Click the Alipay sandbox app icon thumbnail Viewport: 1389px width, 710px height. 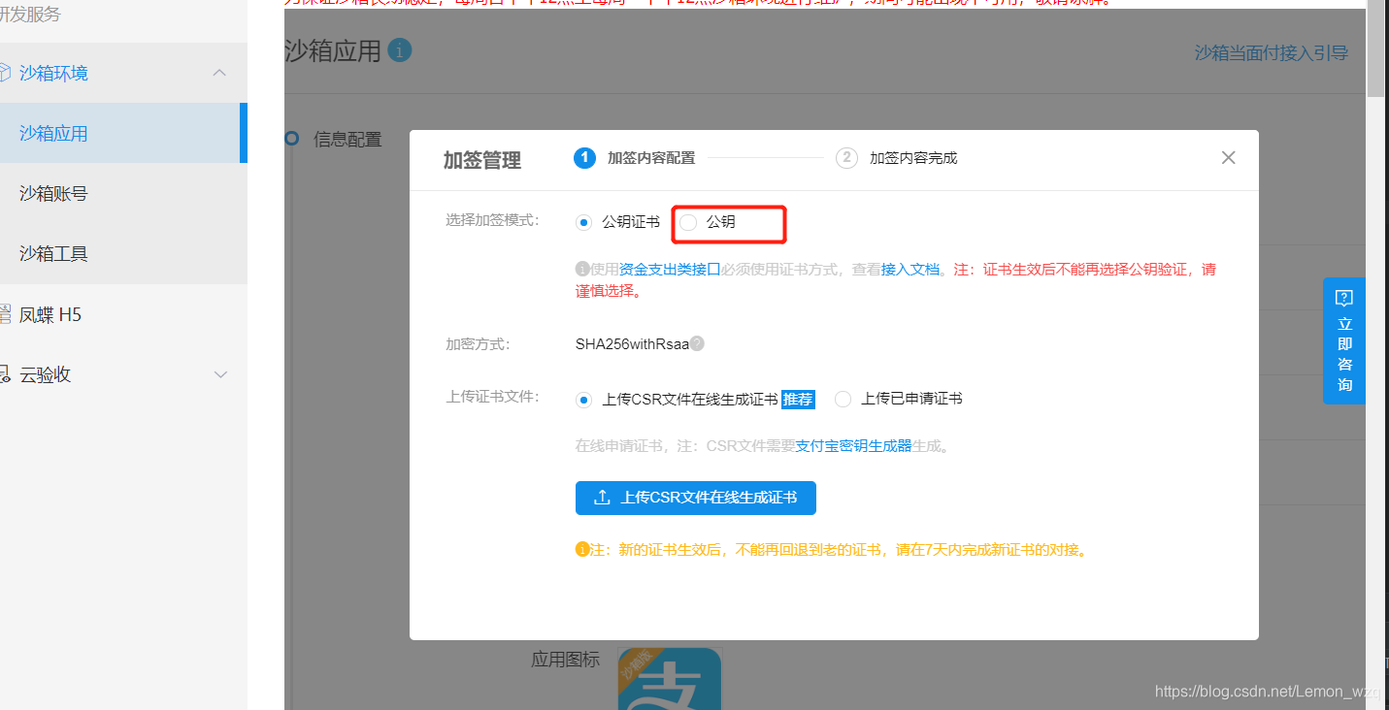tap(670, 678)
